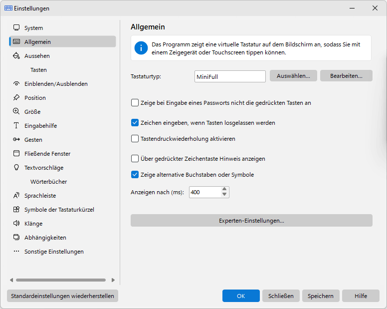Click the Fließende Fenster window icon

point(16,153)
